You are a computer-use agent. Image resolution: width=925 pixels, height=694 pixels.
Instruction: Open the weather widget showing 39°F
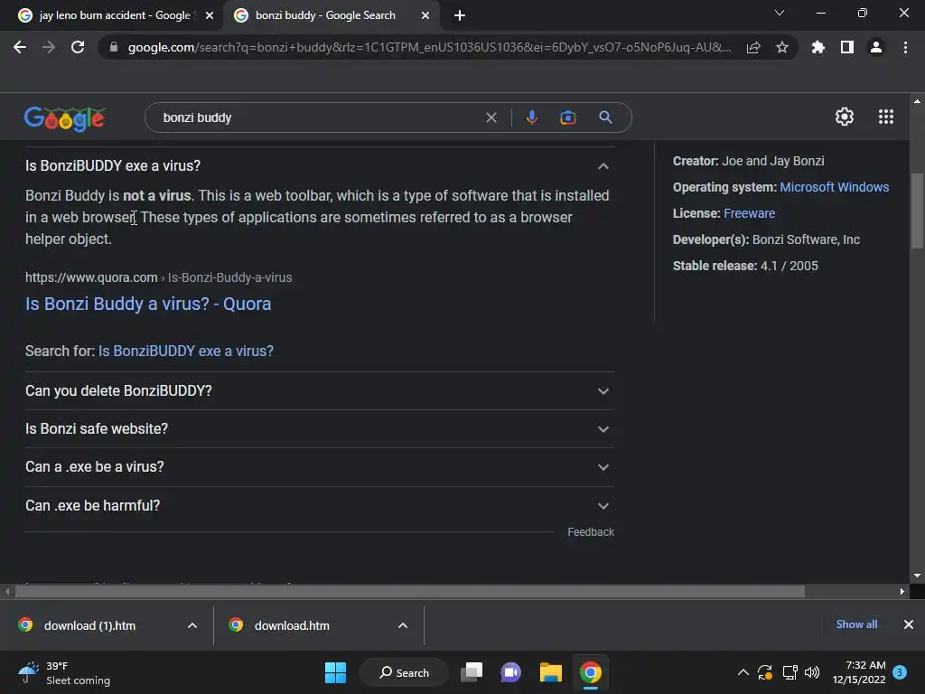(64, 673)
